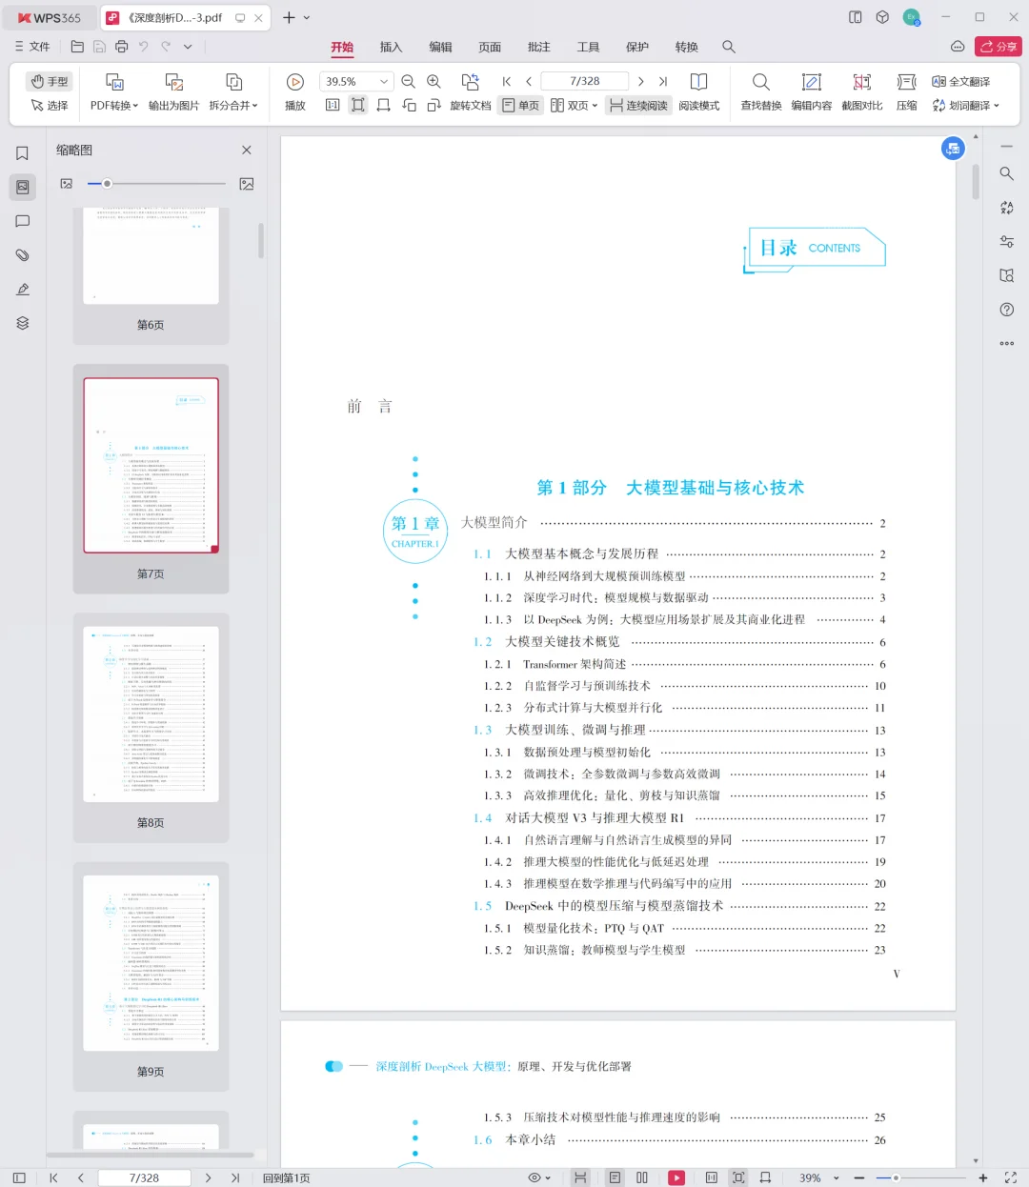Start the 播放 slideshow

pyautogui.click(x=295, y=91)
